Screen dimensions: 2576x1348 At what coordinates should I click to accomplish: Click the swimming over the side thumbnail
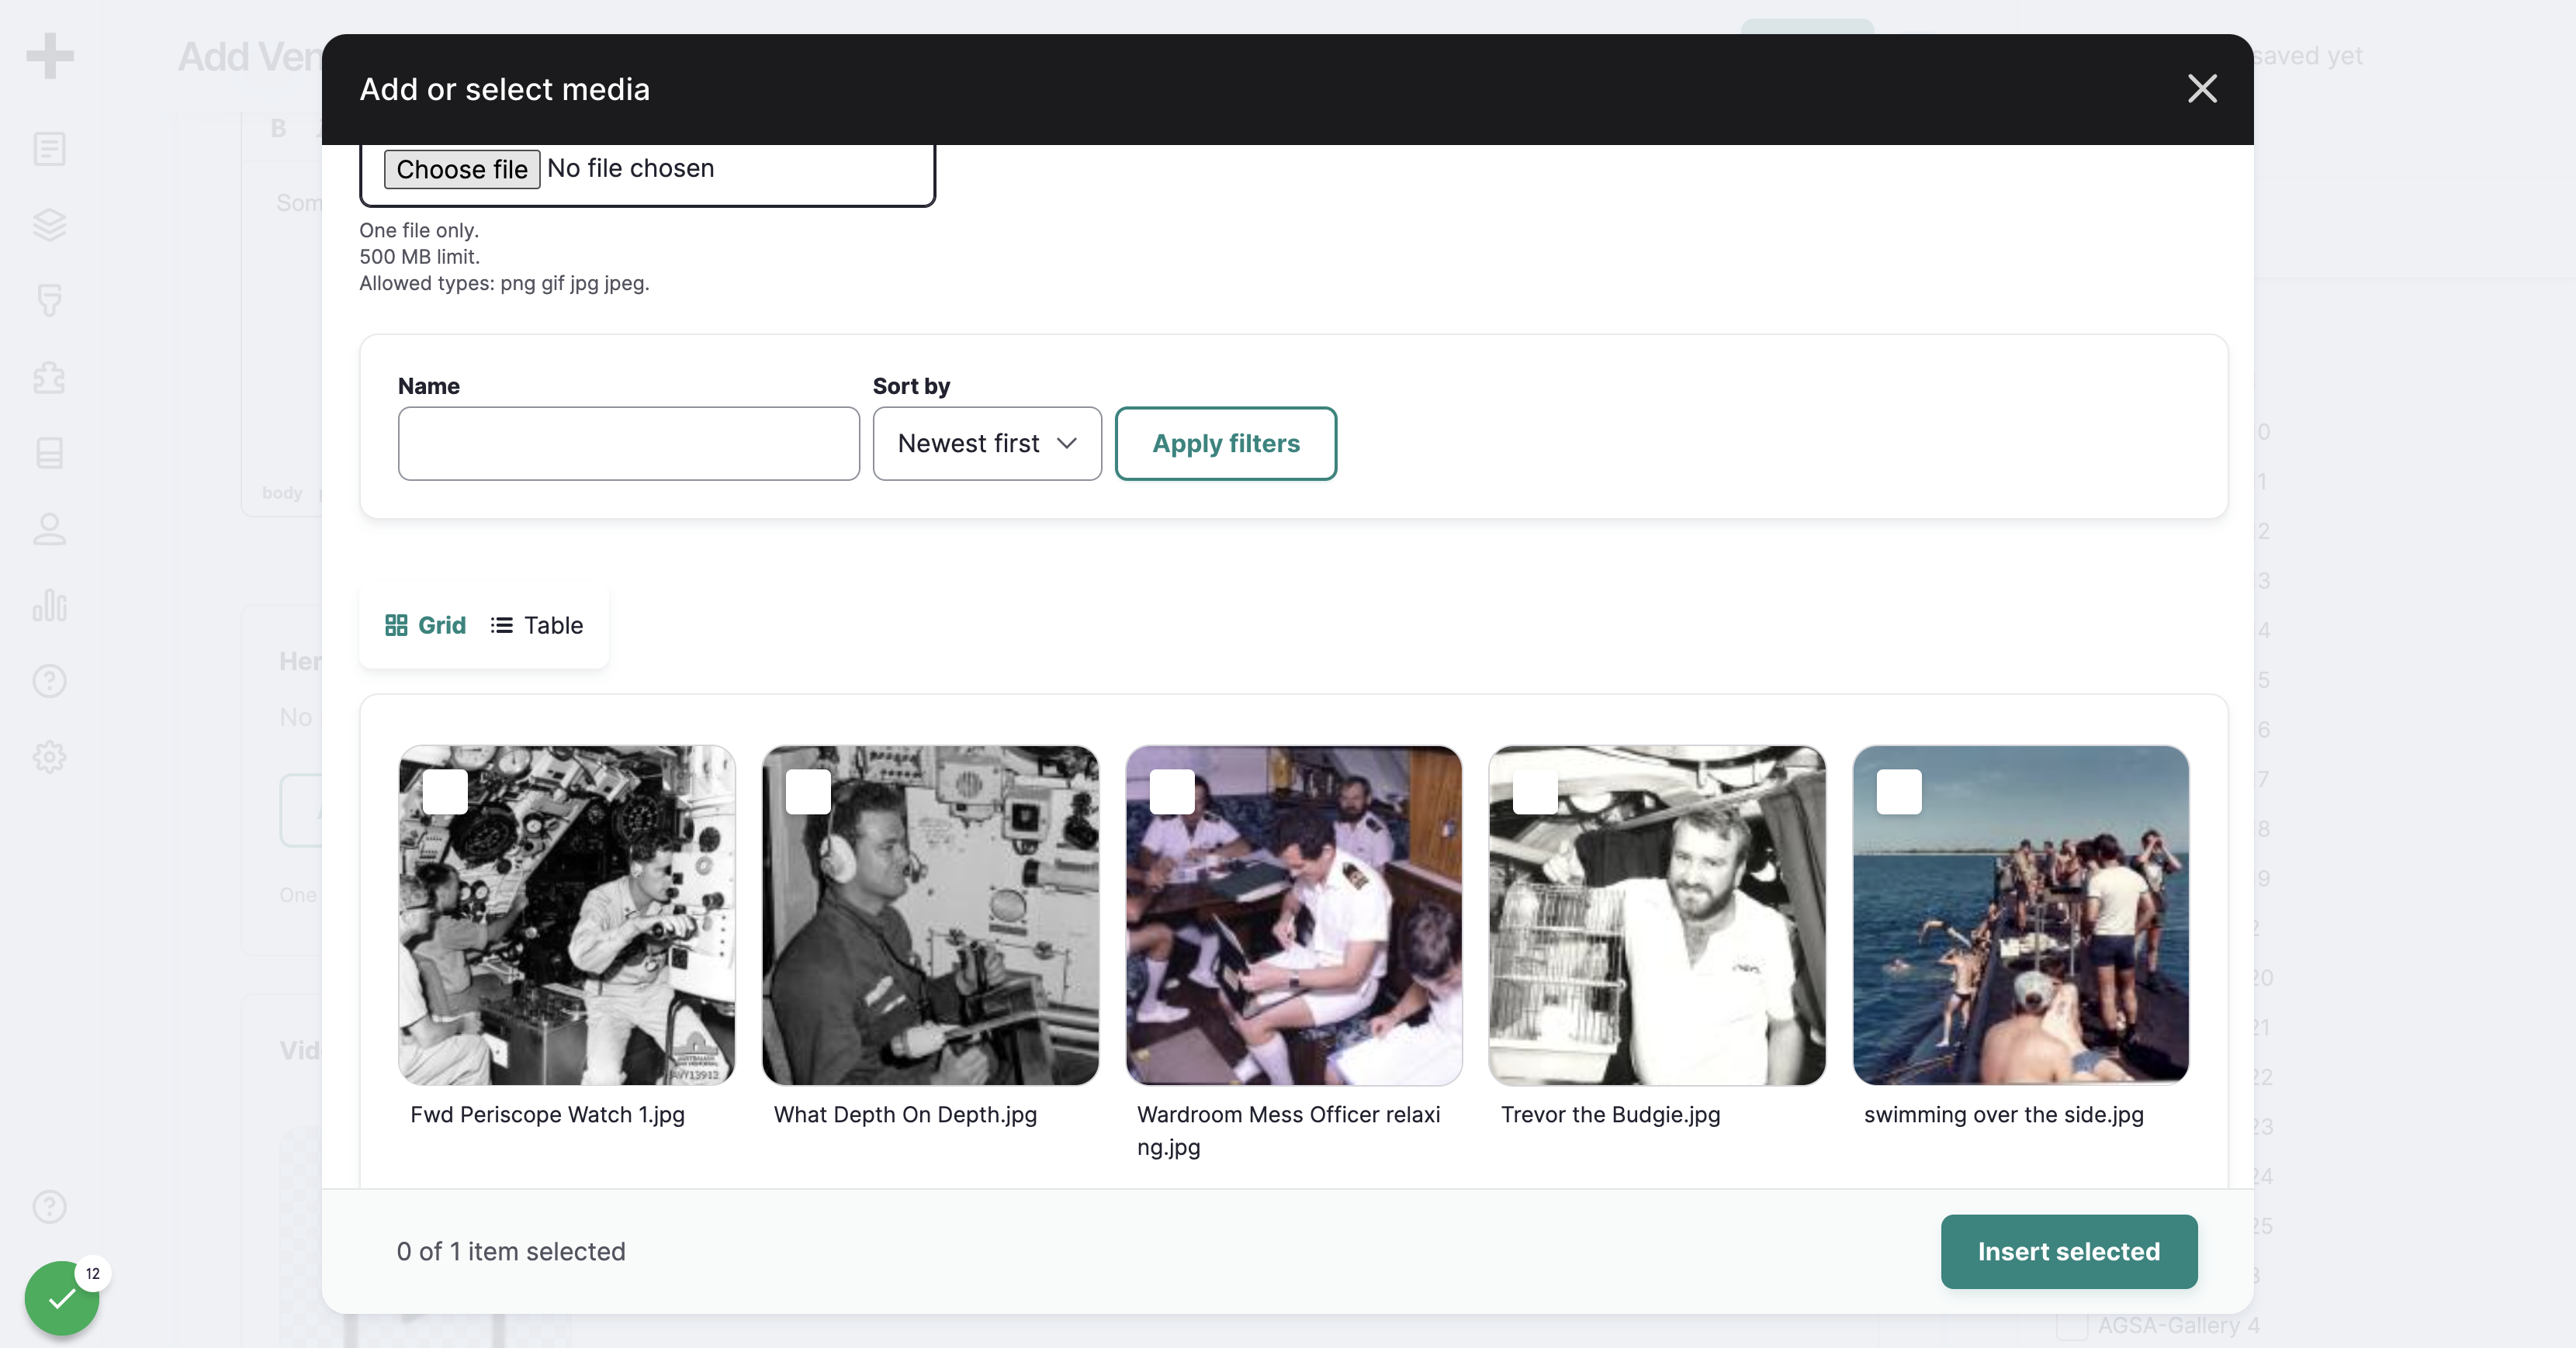click(x=2021, y=915)
